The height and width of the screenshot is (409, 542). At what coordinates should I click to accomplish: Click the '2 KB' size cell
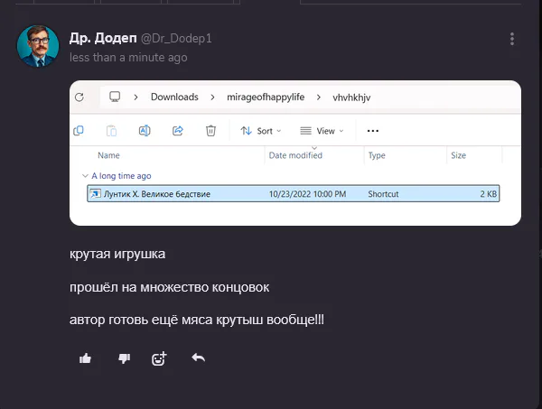click(488, 194)
